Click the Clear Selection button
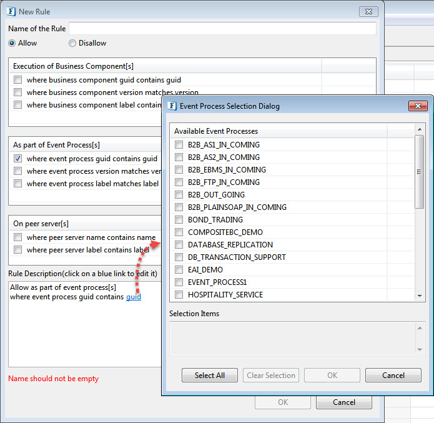The height and width of the screenshot is (423, 434). [270, 376]
